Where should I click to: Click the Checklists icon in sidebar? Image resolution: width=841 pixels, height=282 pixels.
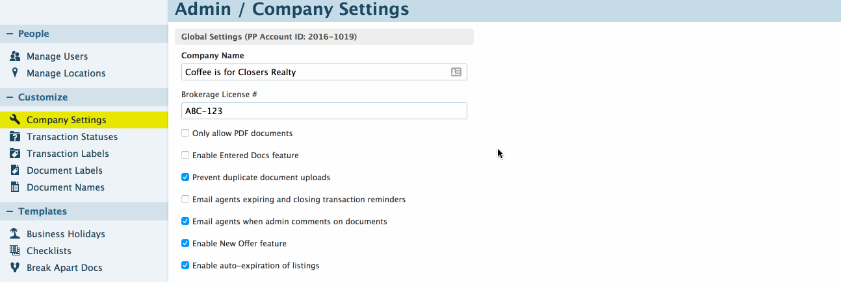15,251
